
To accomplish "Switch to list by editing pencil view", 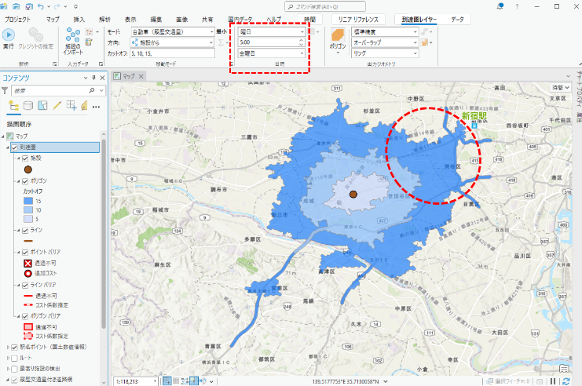I will (x=57, y=106).
